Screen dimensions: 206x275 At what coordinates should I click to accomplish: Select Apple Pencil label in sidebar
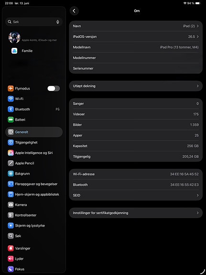(24, 163)
